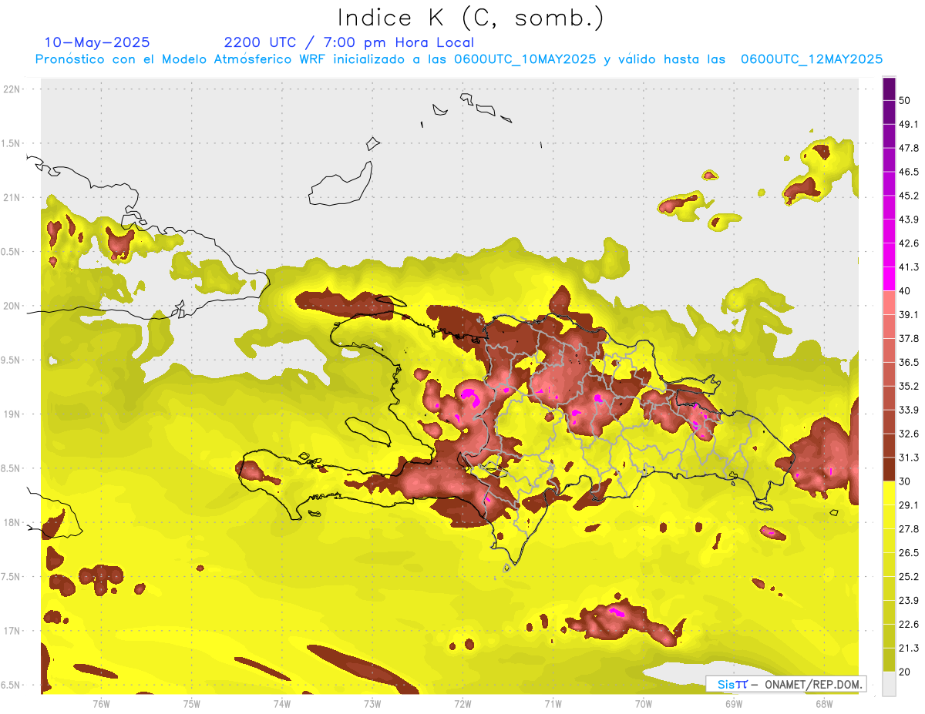Click the colorbar value 50

(906, 100)
